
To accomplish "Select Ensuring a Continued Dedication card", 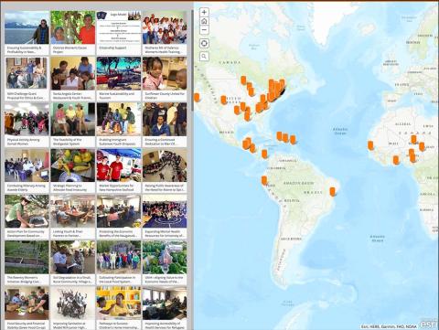I will click(x=165, y=124).
